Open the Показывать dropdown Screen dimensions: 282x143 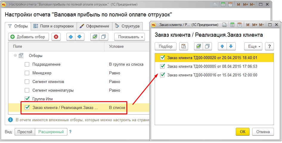[129, 37]
